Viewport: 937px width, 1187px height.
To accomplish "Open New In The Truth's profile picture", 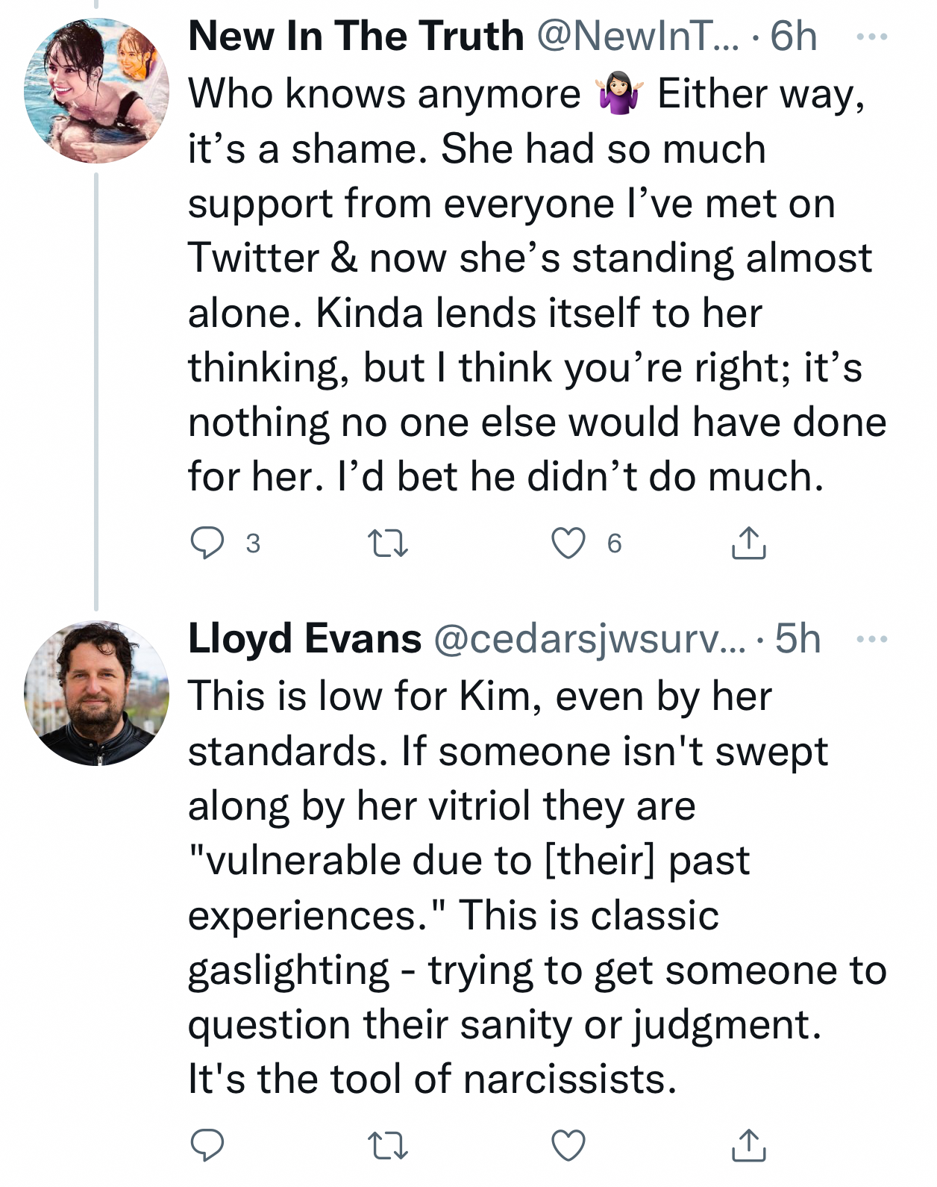I will pos(96,91).
